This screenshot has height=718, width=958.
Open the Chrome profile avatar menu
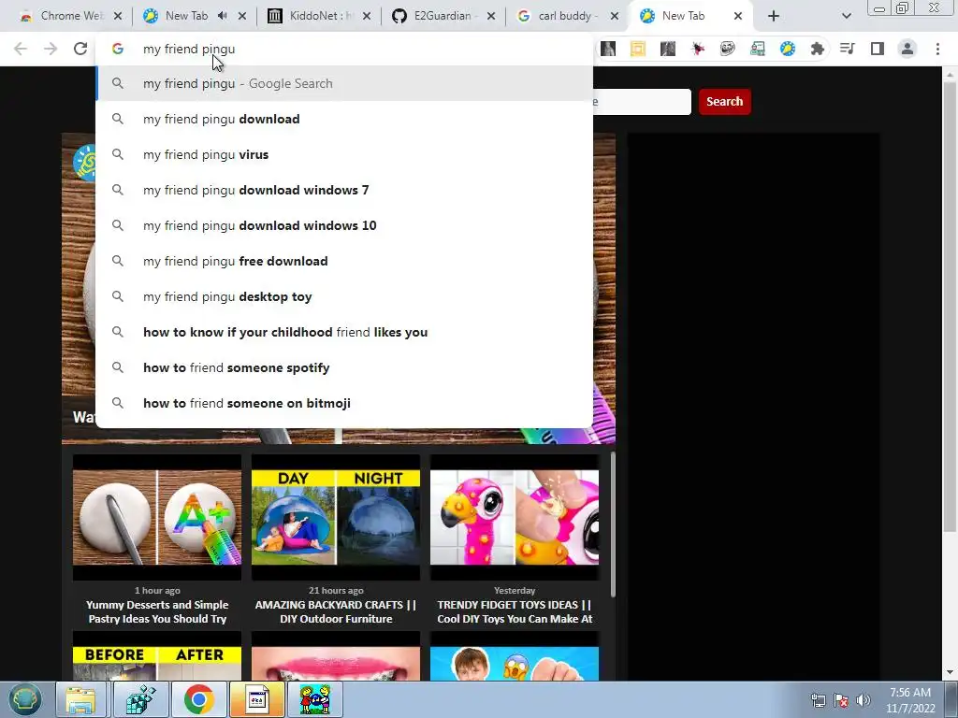[907, 49]
